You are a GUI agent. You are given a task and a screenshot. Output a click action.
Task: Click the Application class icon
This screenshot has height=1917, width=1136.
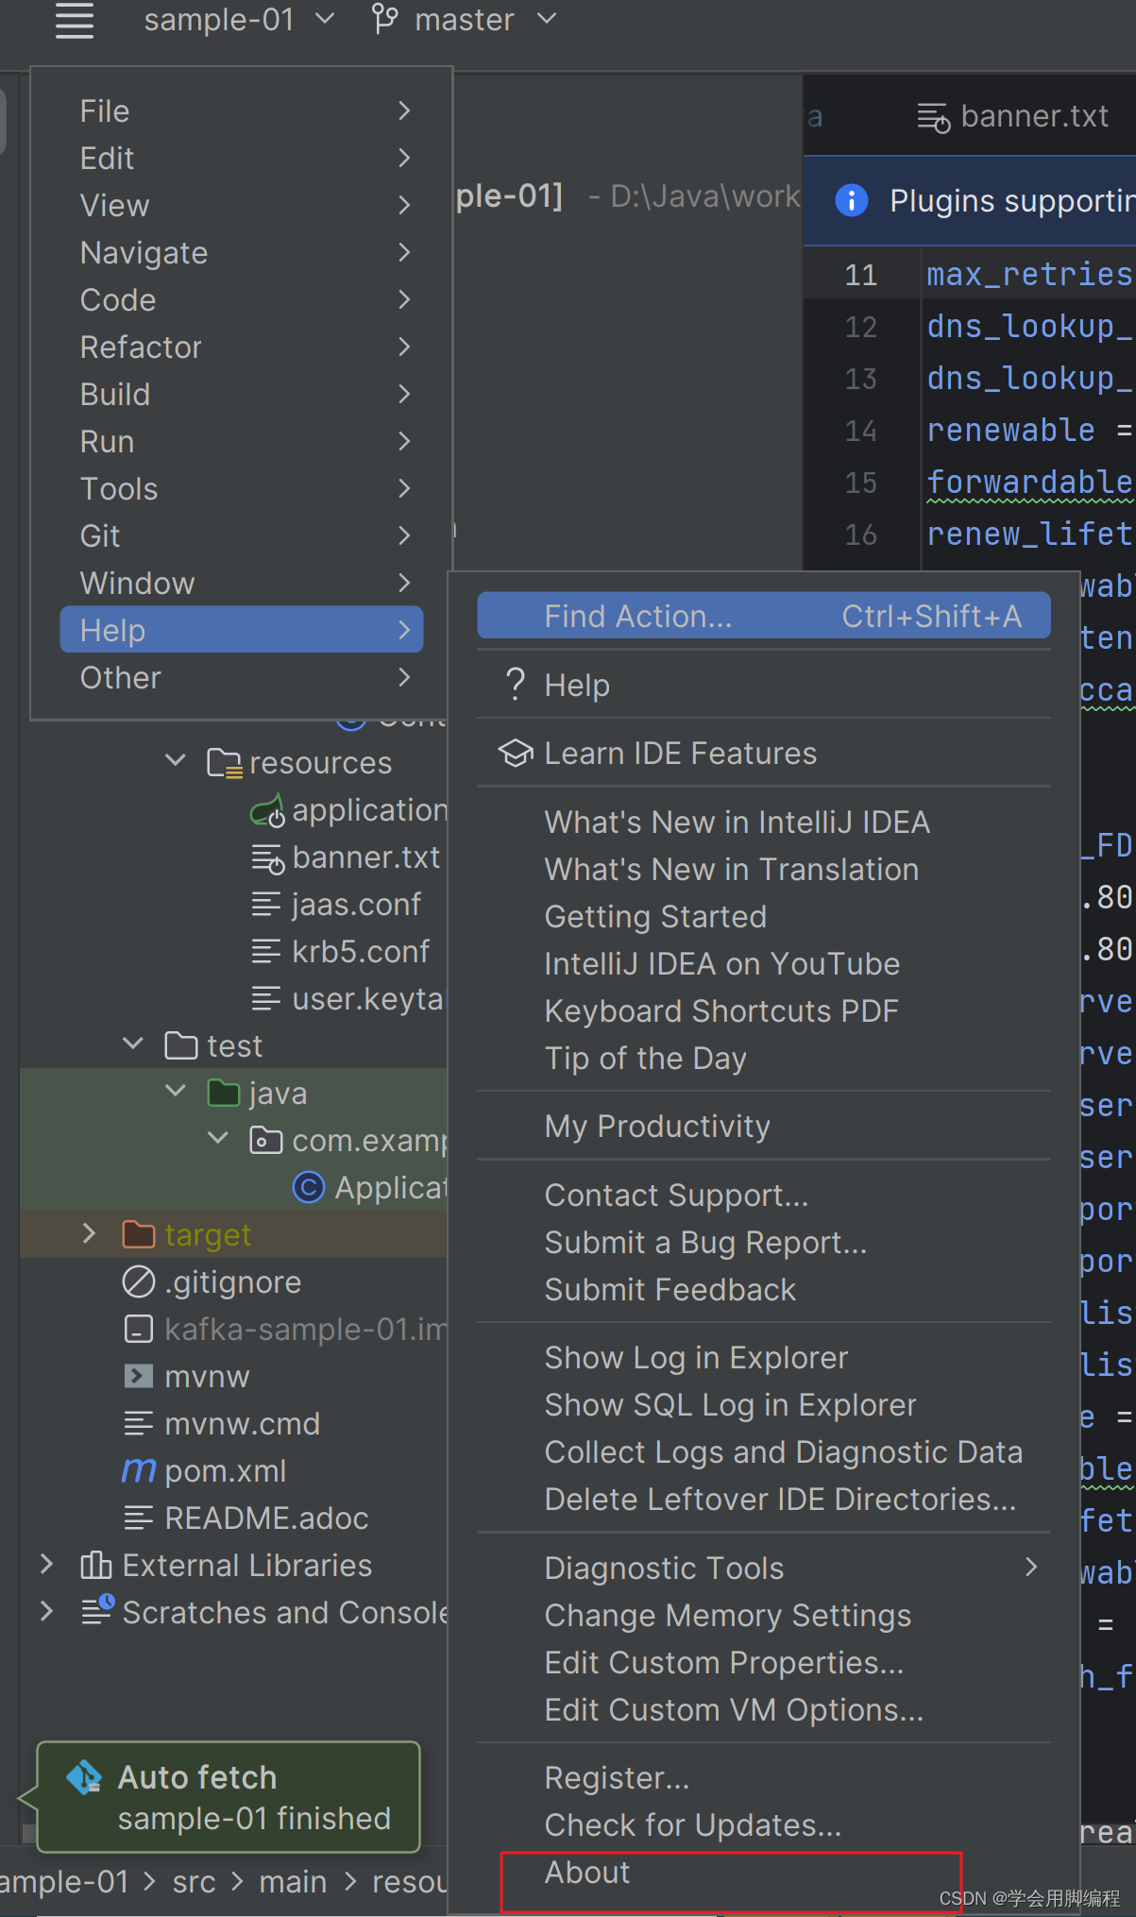(x=309, y=1187)
